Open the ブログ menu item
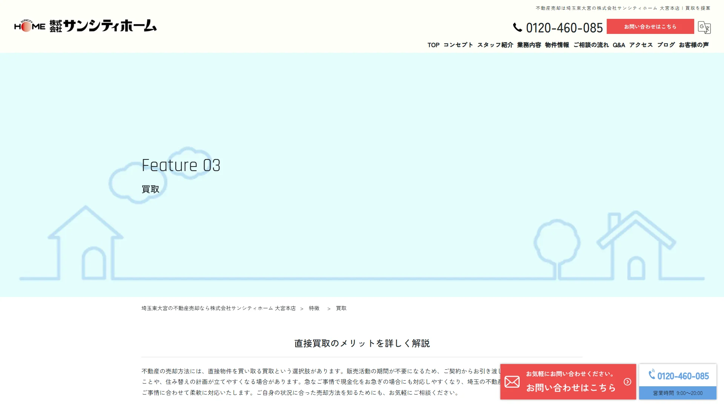The image size is (724, 407). 666,45
